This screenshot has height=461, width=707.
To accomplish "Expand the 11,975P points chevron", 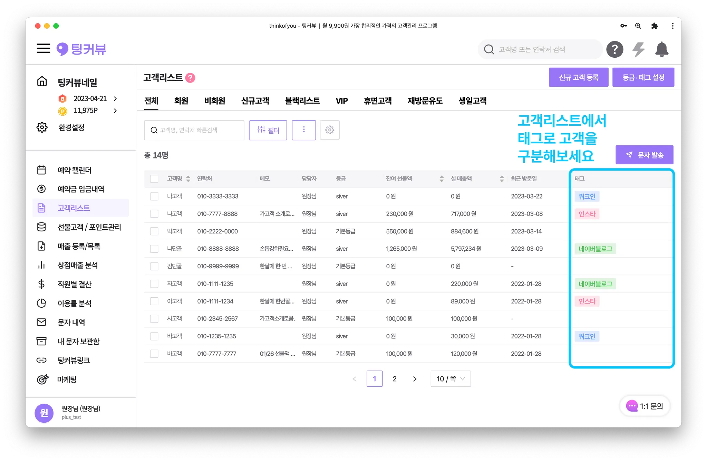I will click(x=115, y=111).
